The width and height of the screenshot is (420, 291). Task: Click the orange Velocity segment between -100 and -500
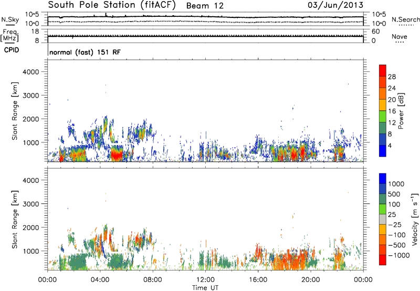pyautogui.click(x=383, y=240)
